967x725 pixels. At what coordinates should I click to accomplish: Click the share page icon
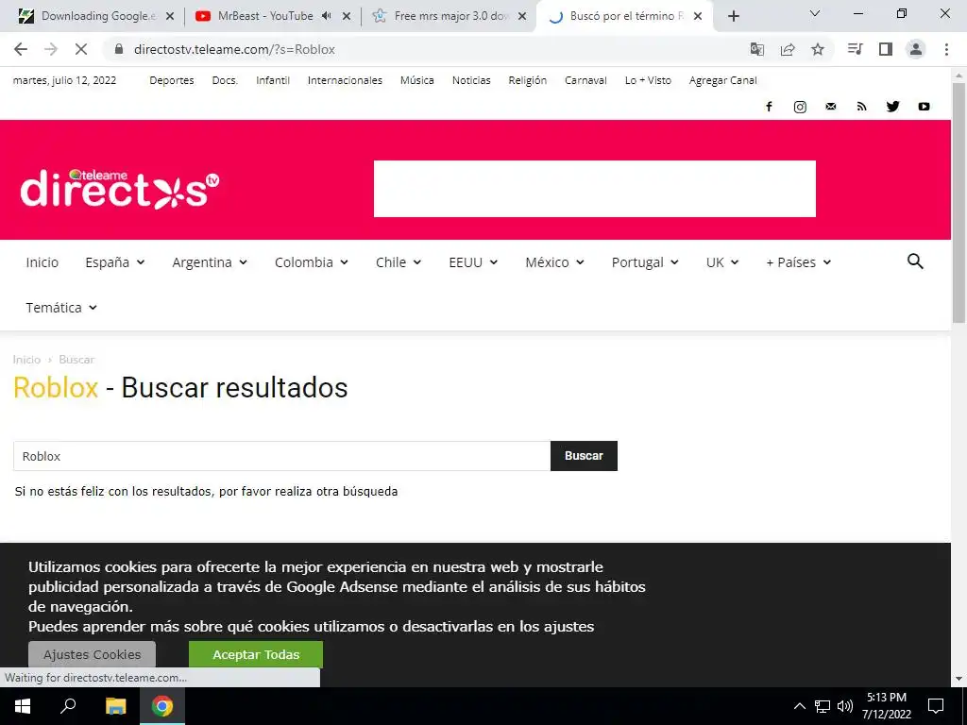point(787,49)
